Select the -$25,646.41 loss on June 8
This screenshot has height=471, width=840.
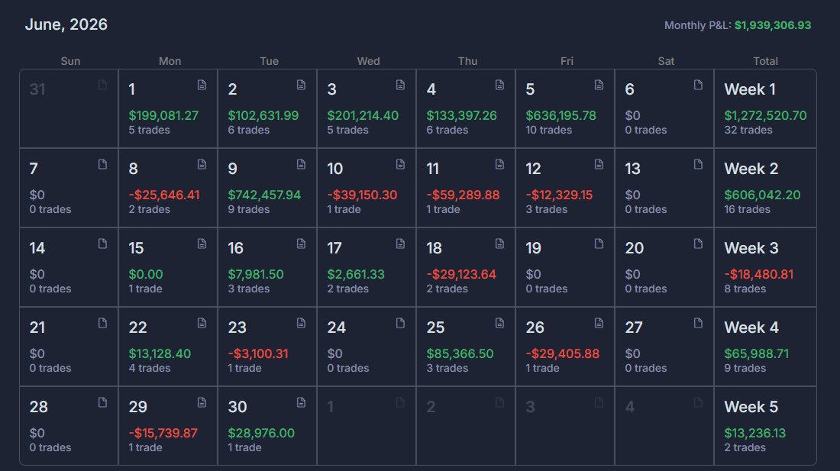pyautogui.click(x=164, y=195)
